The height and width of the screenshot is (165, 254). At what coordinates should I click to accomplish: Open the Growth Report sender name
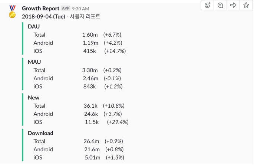(40, 9)
